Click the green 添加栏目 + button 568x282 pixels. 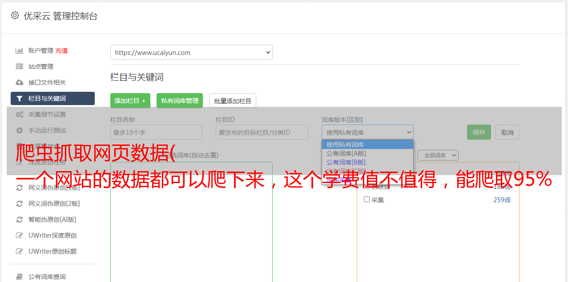click(x=130, y=101)
